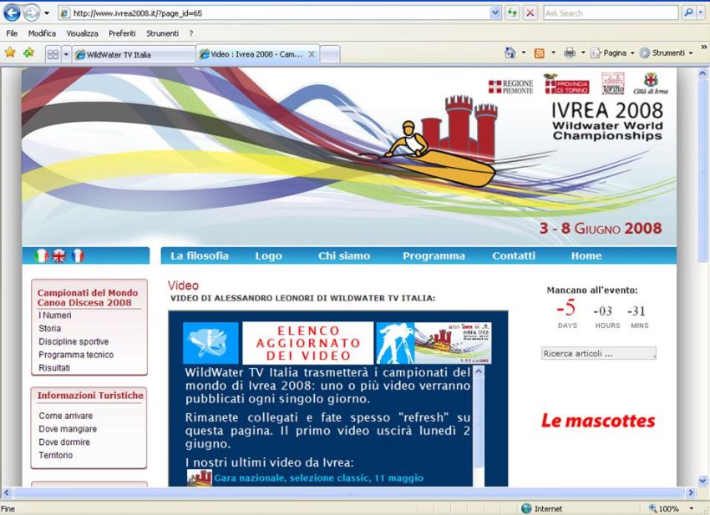710x515 pixels.
Task: Open the Preferiti menu
Action: [x=122, y=33]
